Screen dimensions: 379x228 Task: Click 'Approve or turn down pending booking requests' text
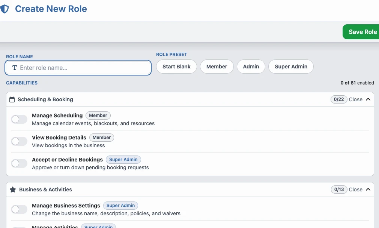pyautogui.click(x=90, y=167)
